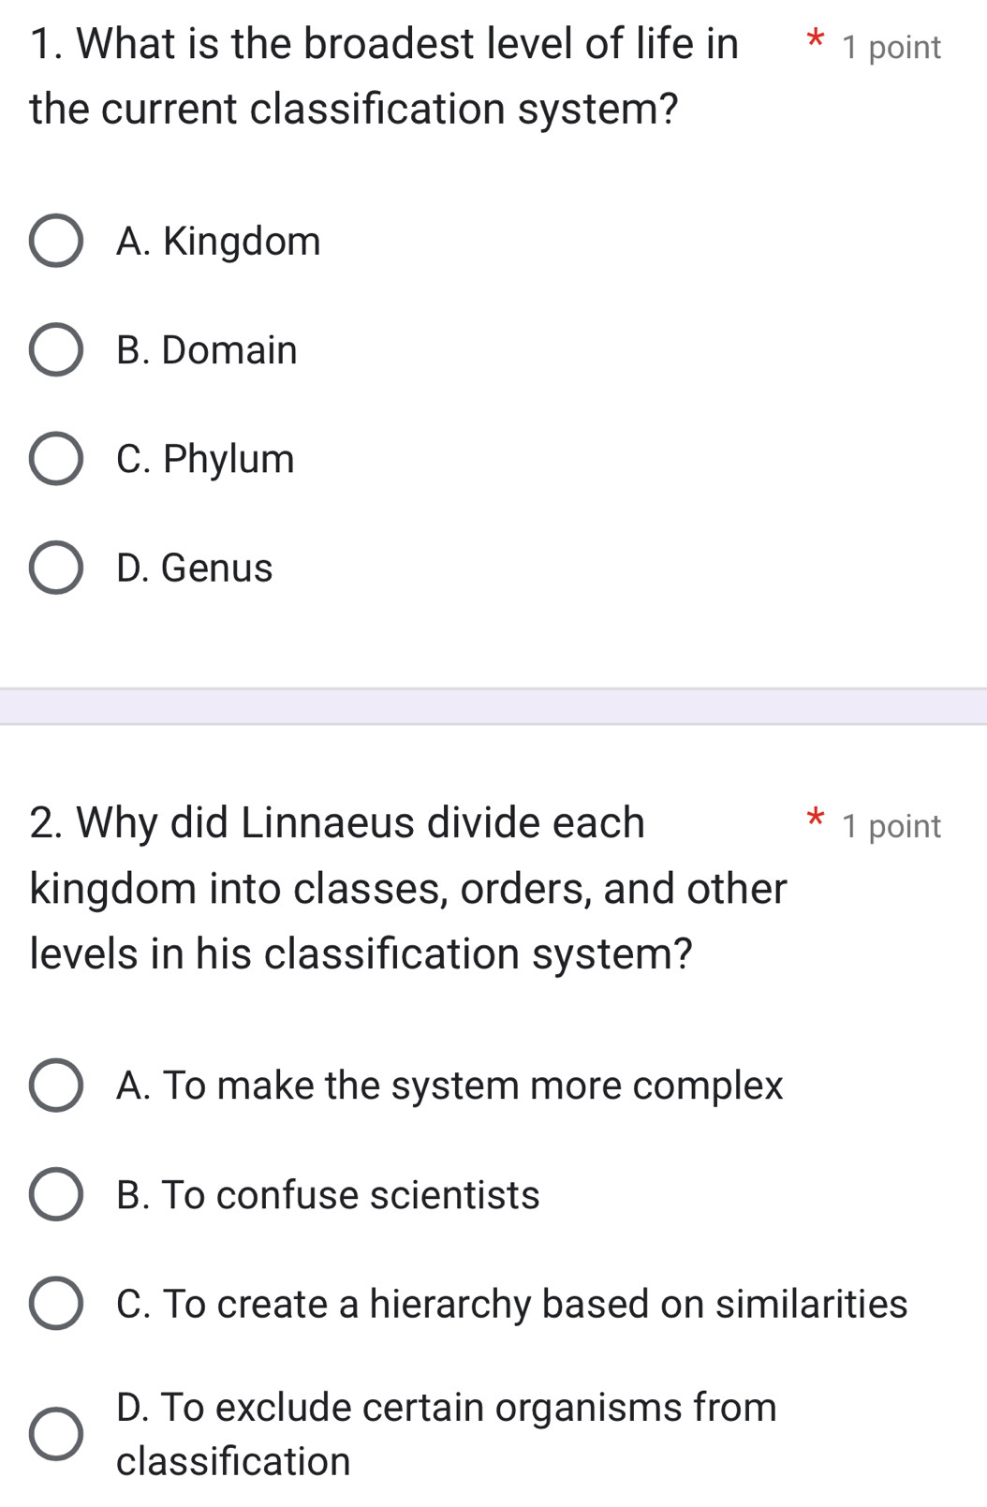Click the red required asterisk on question 1

tap(816, 40)
